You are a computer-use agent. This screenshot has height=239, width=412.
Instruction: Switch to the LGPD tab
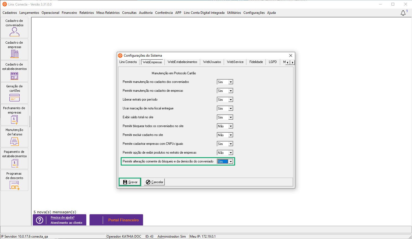pyautogui.click(x=273, y=62)
